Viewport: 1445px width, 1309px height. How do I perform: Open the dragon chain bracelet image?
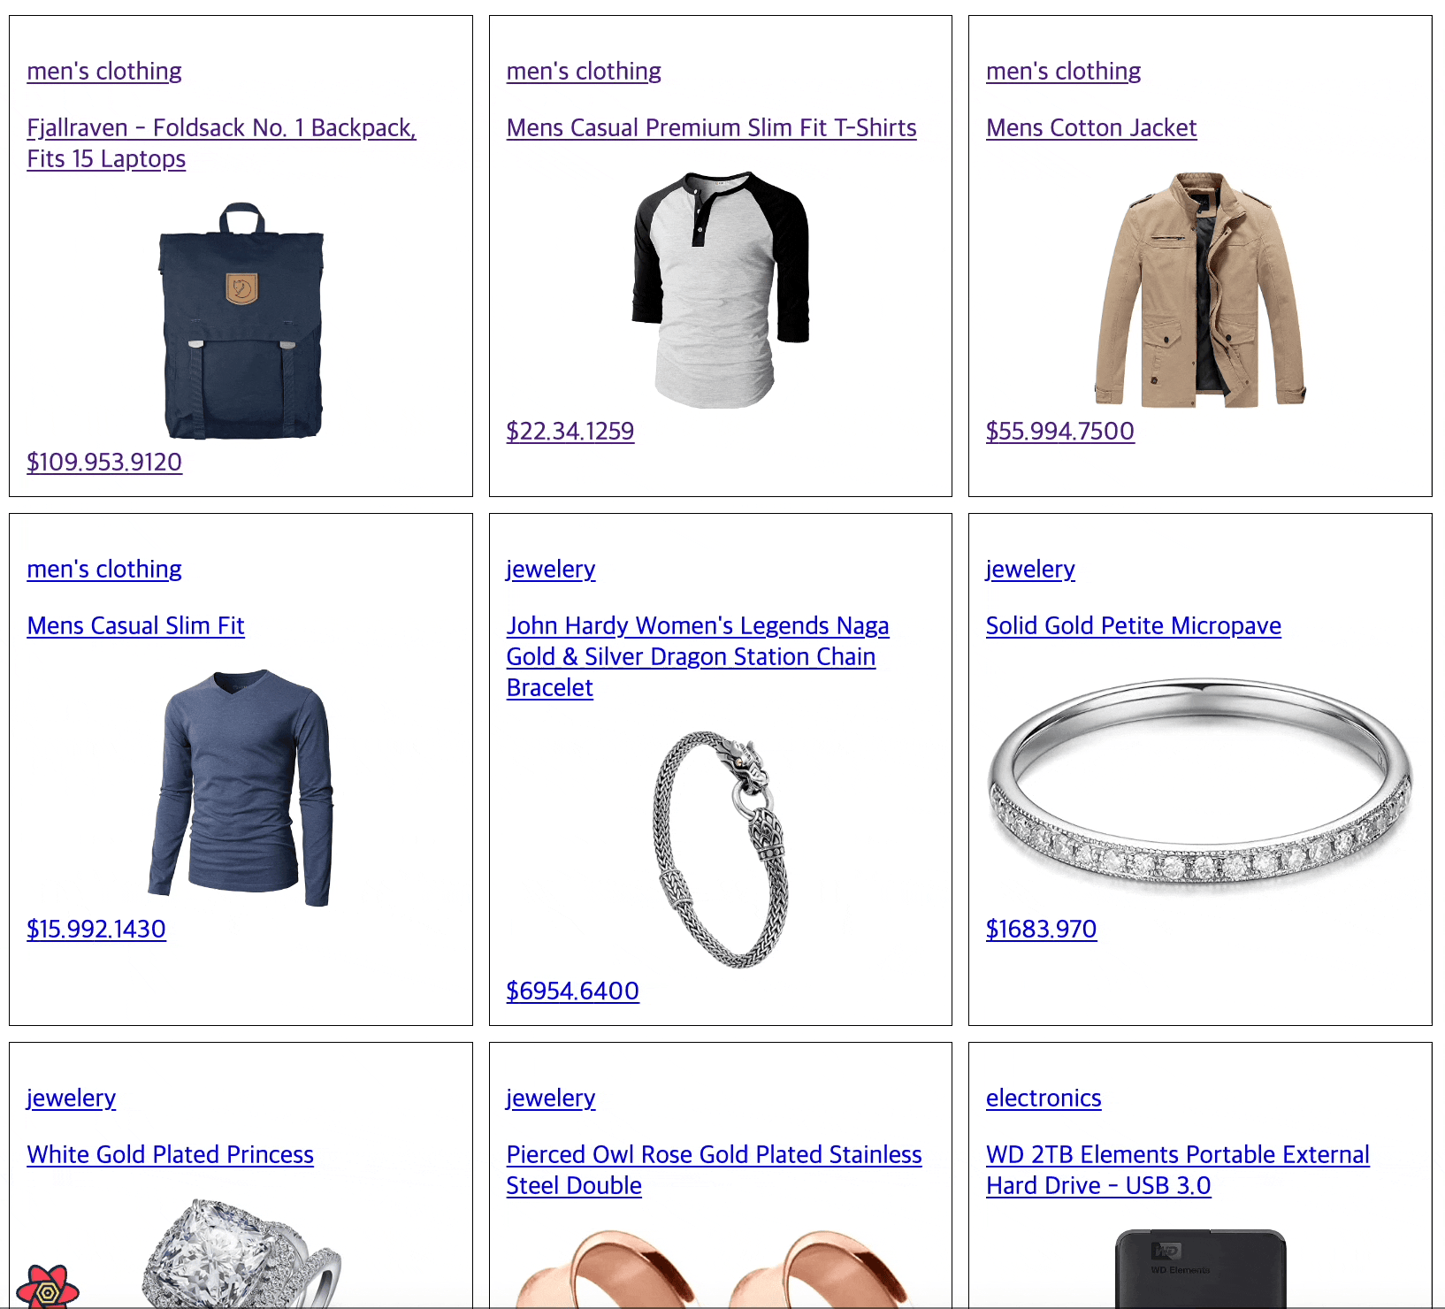(721, 849)
